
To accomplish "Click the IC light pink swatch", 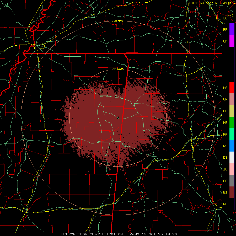I will (232, 169).
